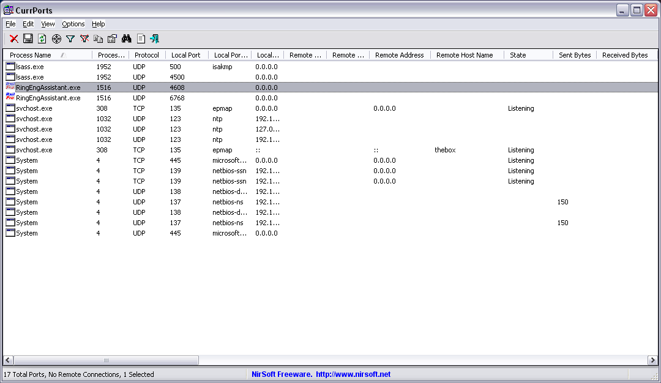This screenshot has height=383, width=661.
Task: Clear the filter with the crossed funnel icon
Action: pos(84,38)
